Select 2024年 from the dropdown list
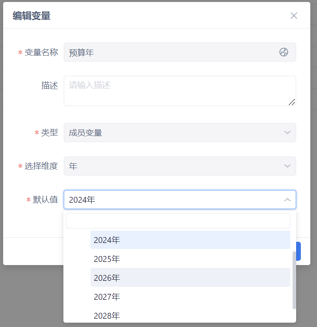Viewport: 317px width, 327px height. point(190,240)
